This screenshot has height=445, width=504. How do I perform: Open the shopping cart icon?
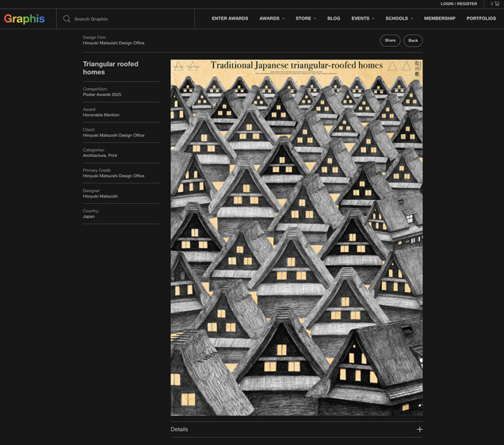click(x=497, y=3)
